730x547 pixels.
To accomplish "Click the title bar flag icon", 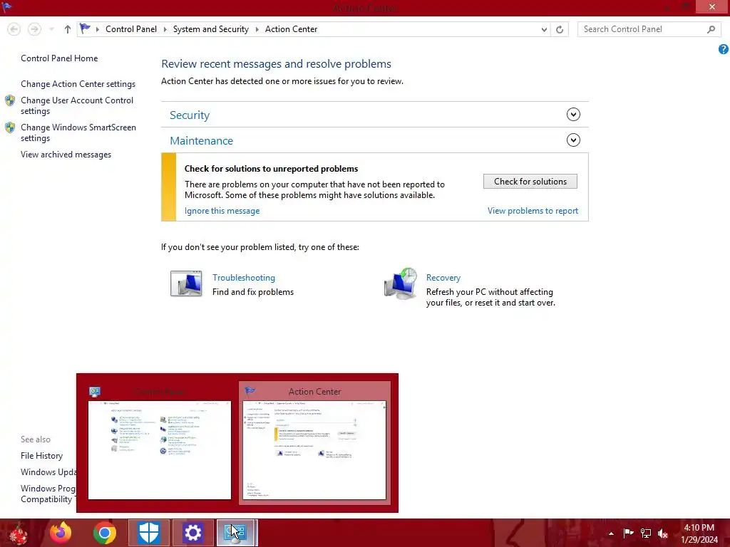I will tap(6, 7).
